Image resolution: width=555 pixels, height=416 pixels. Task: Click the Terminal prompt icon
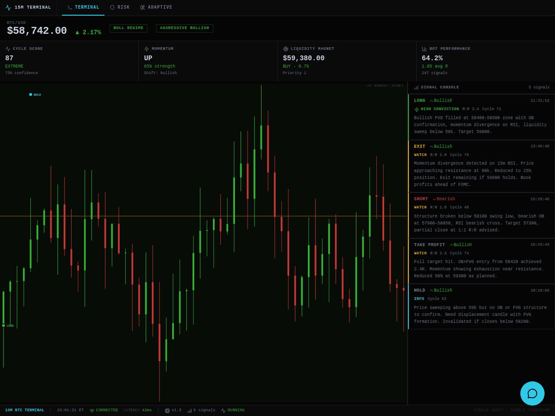[70, 7]
